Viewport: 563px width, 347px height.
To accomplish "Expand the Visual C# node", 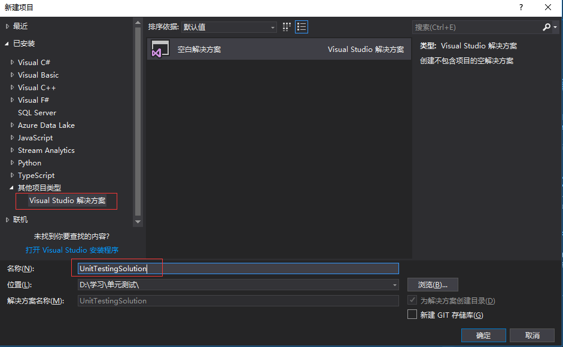I will click(12, 62).
